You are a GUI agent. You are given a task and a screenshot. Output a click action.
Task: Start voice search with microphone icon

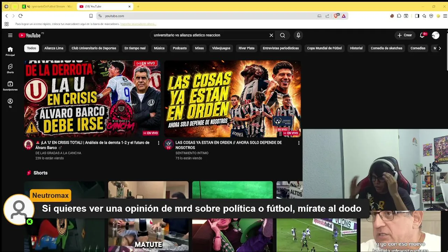pos(298,35)
